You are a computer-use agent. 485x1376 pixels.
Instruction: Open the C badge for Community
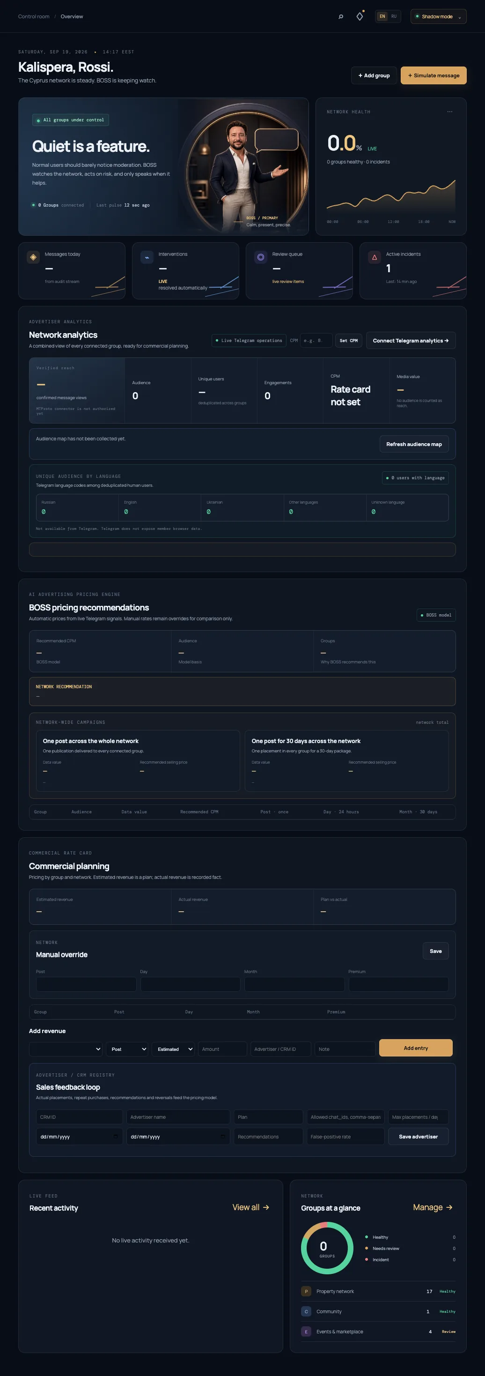point(306,1311)
